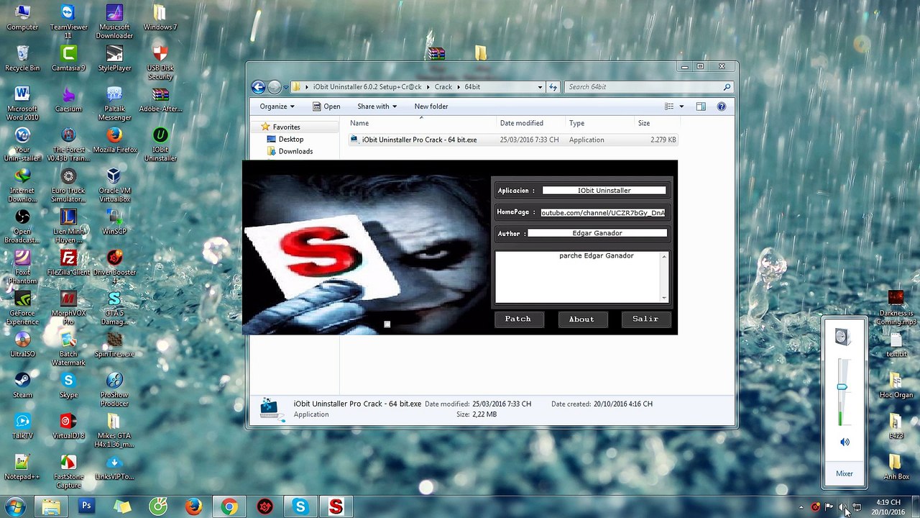Viewport: 920px width, 518px height.
Task: Sort by Type column header
Action: pyautogui.click(x=577, y=123)
